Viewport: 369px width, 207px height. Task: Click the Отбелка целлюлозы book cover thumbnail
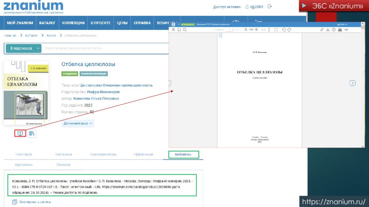(26, 93)
